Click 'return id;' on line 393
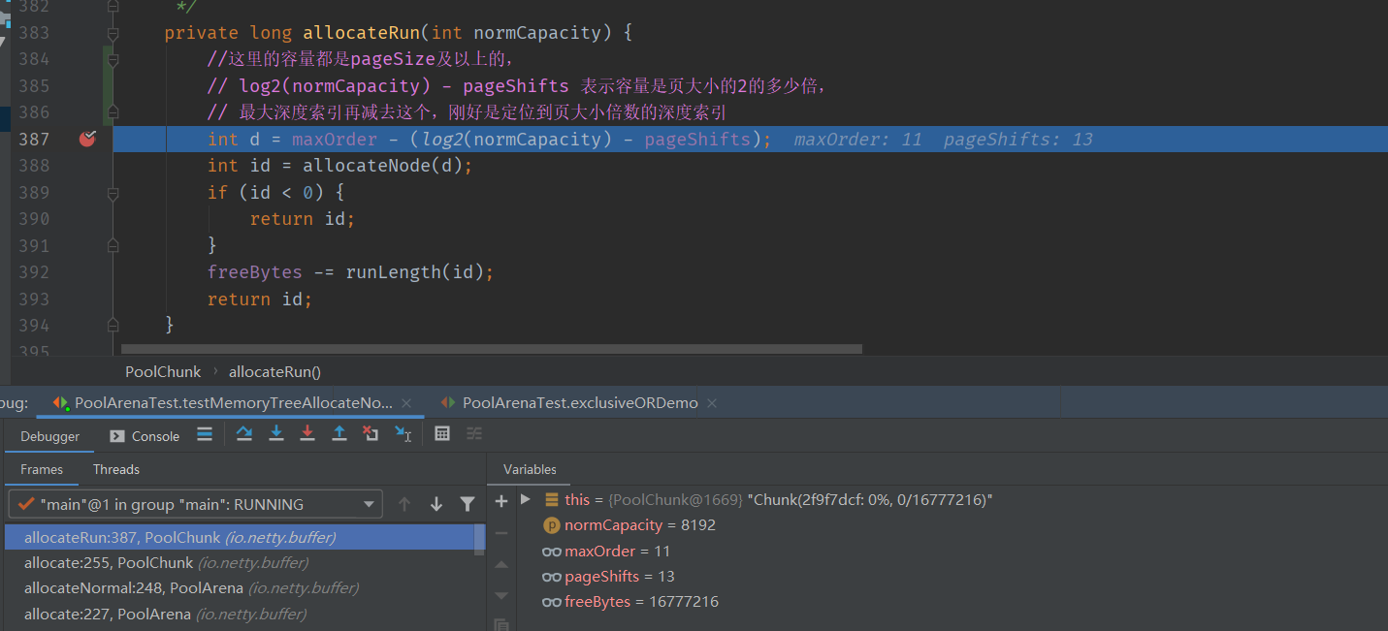The width and height of the screenshot is (1388, 631). pos(260,300)
